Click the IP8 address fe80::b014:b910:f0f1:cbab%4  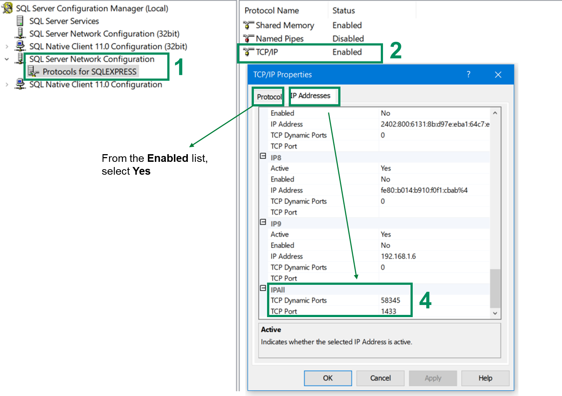(x=424, y=190)
